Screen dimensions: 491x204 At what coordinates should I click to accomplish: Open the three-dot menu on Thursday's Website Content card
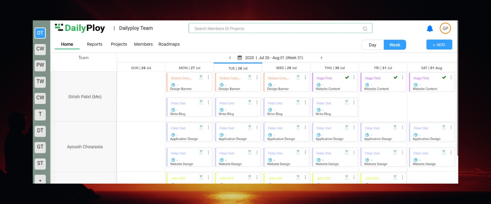(x=354, y=78)
